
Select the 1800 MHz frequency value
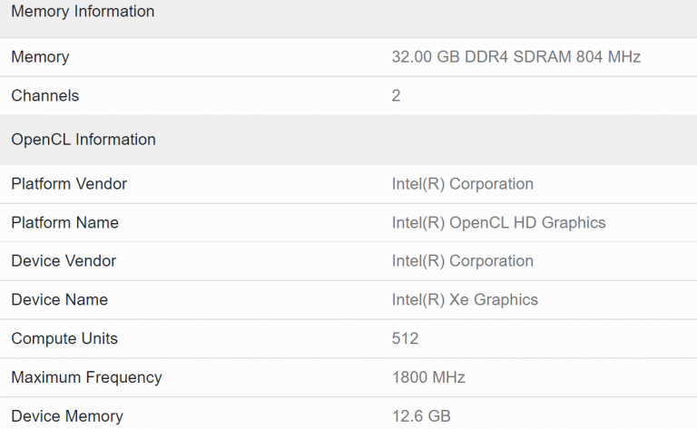pyautogui.click(x=429, y=377)
